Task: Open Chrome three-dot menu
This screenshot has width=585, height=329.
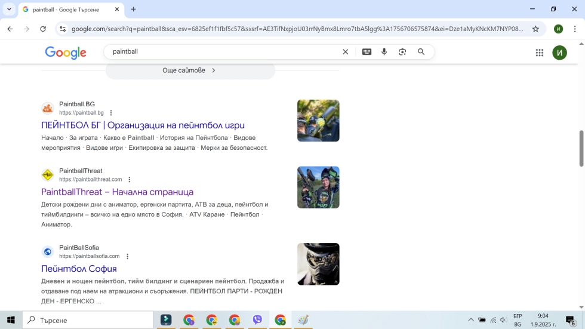Action: point(574,29)
